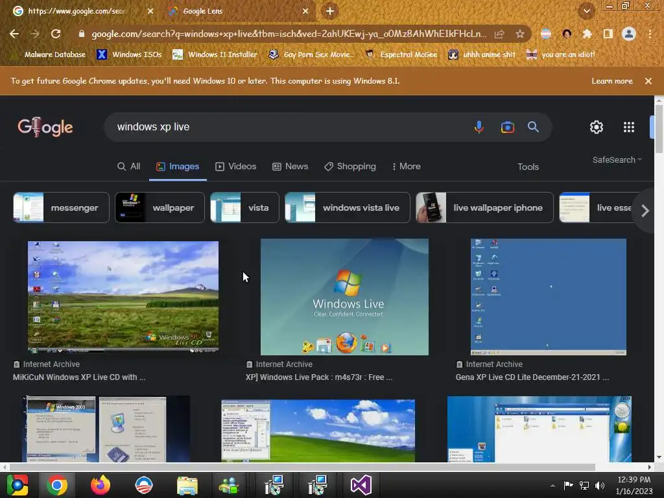
Task: Expand the More search options menu
Action: pos(406,167)
